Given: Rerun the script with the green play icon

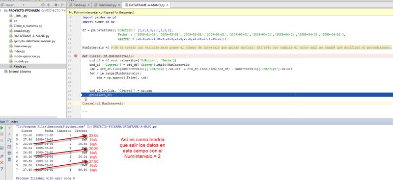Looking at the screenshot, I should pyautogui.click(x=2, y=128).
